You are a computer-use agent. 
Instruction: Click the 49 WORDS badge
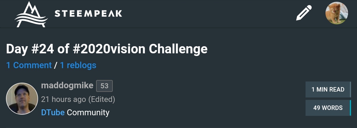pos(328,108)
